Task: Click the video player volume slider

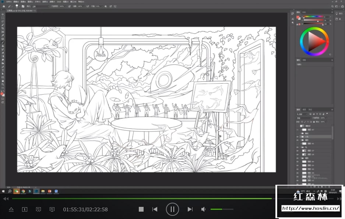Action: point(222,209)
